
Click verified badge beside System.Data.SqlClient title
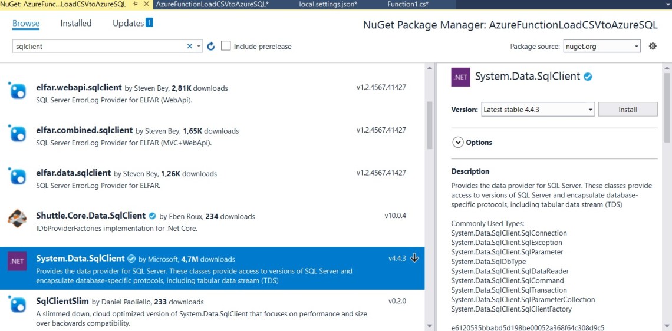[x=588, y=77]
